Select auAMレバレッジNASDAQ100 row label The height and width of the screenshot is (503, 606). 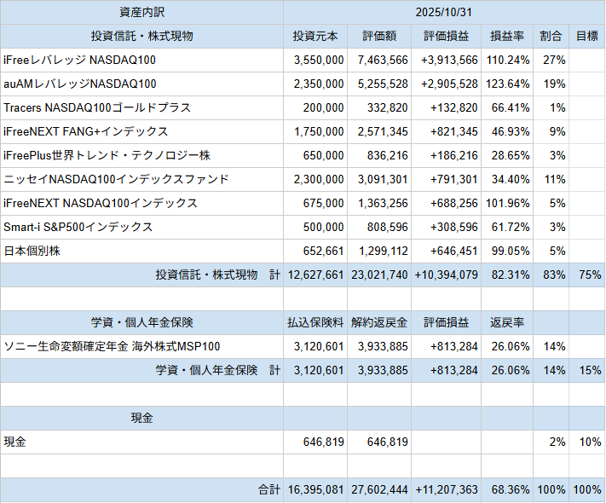tap(80, 84)
